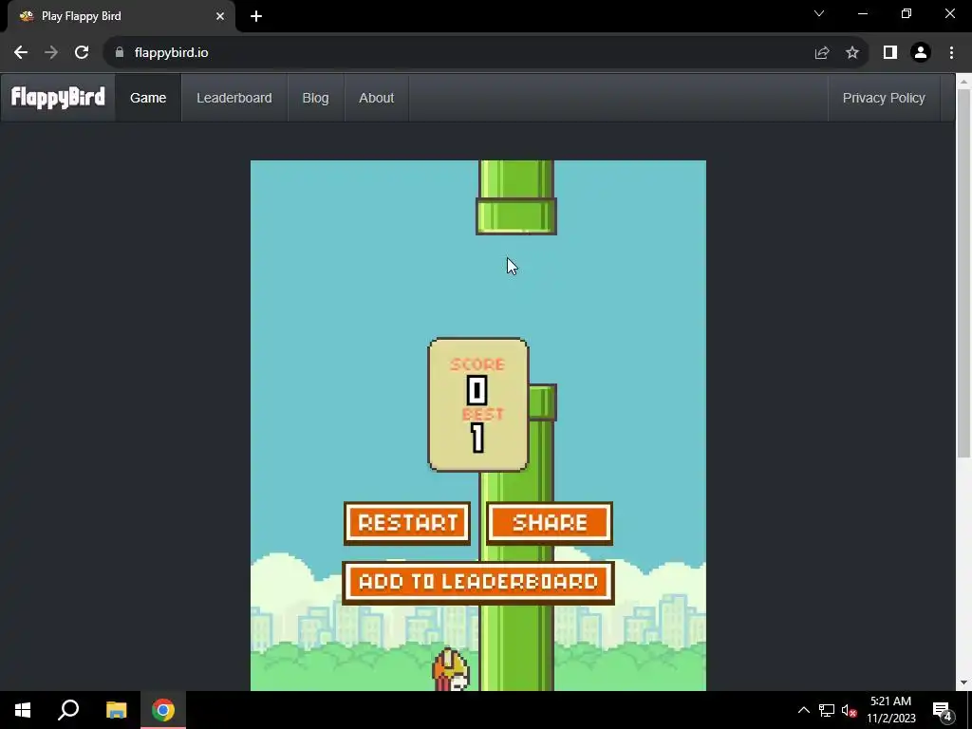
Task: Click the SHARE button in the game
Action: 550,523
